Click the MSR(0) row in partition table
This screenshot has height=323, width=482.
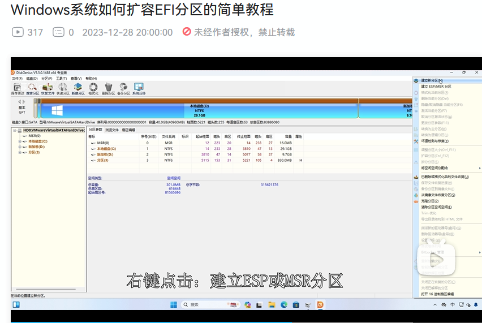[196, 143]
